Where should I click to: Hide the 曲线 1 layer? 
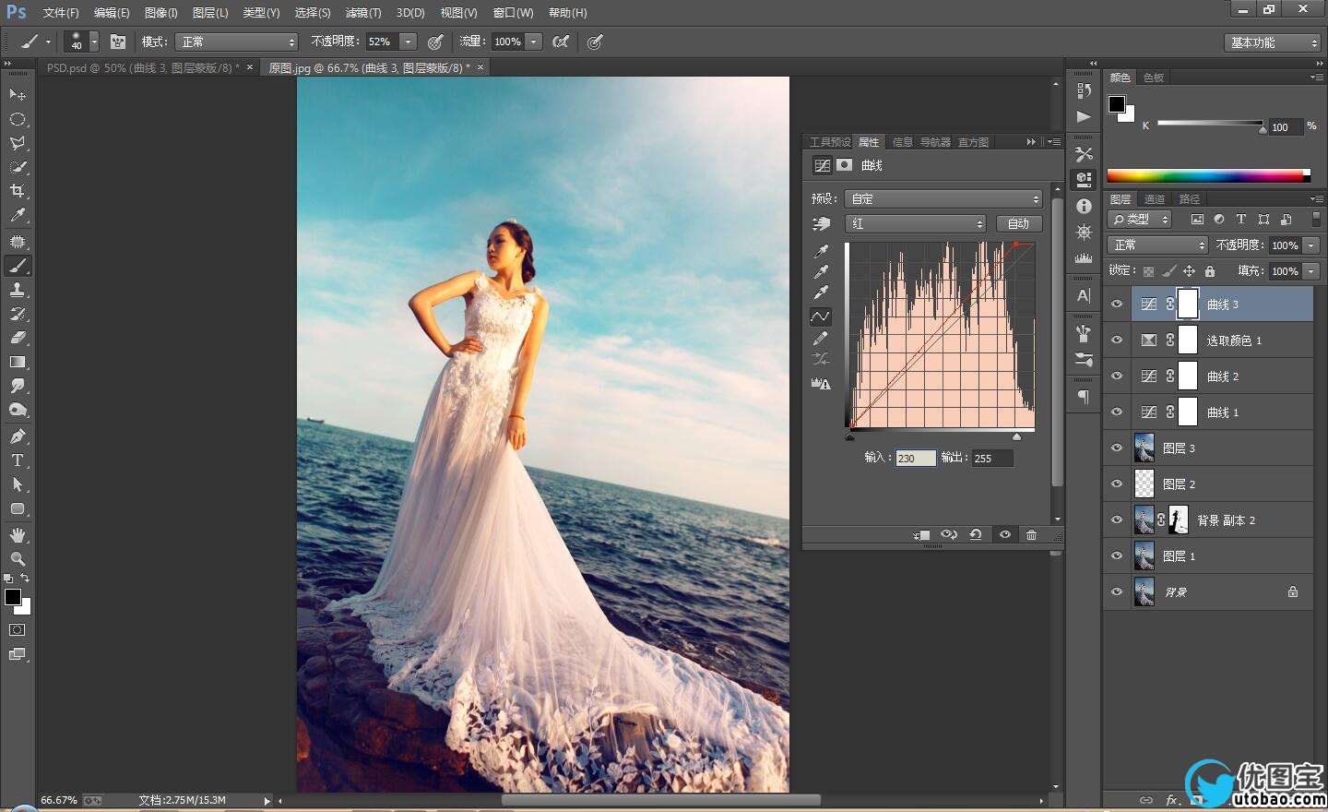(x=1117, y=412)
